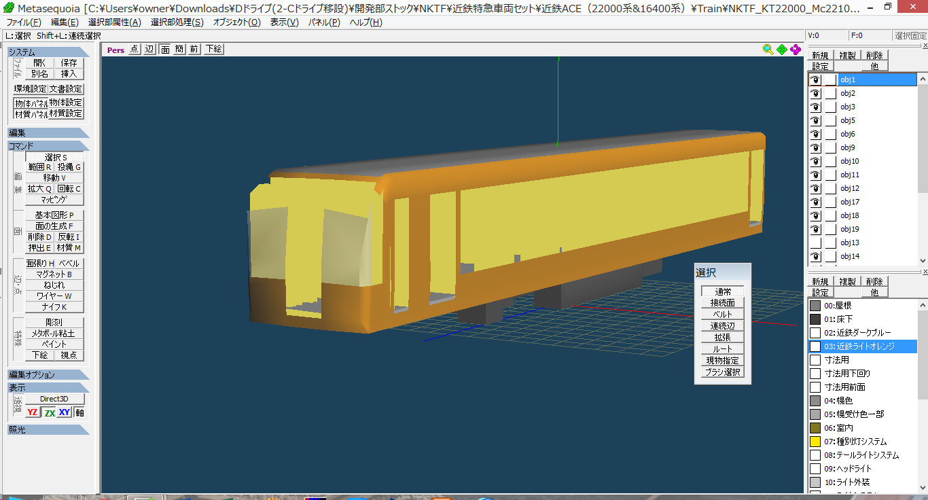Open the オブジェクト(O) menu

tap(236, 22)
